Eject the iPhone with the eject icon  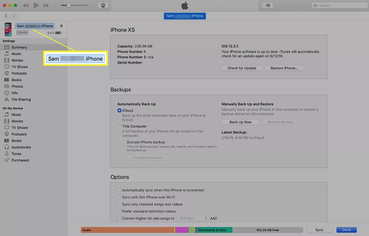click(61, 26)
